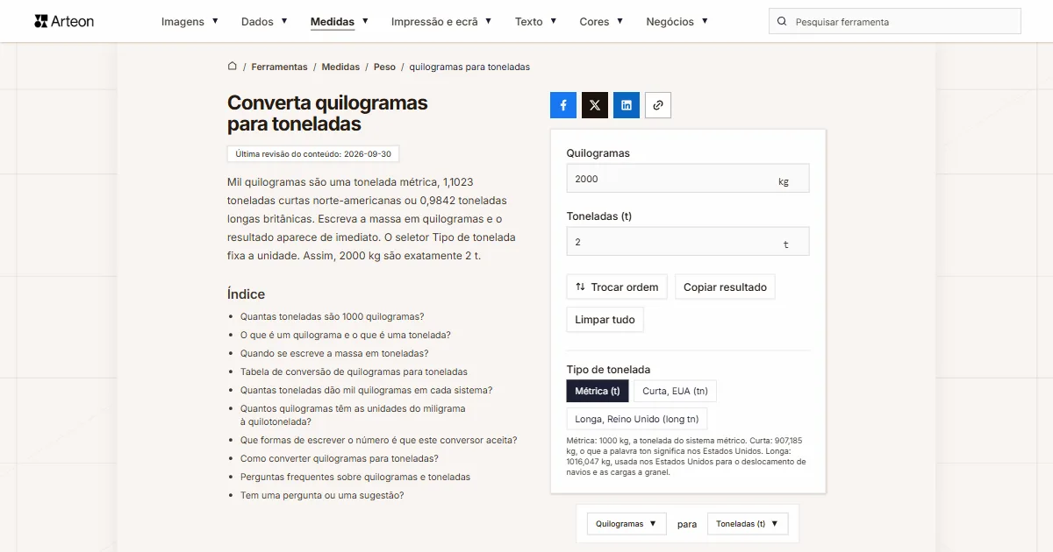Click the search magnifier icon
Viewport: 1053px width, 552px height.
[x=782, y=22]
